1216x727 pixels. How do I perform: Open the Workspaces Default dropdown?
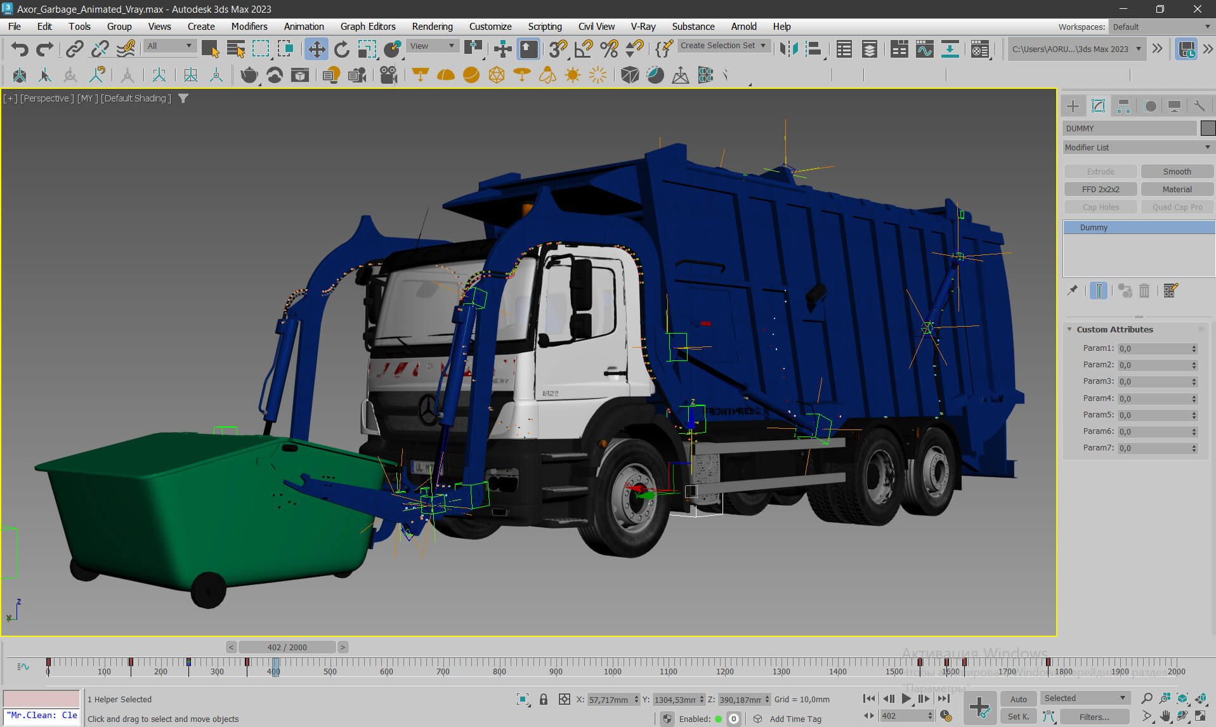click(1161, 27)
